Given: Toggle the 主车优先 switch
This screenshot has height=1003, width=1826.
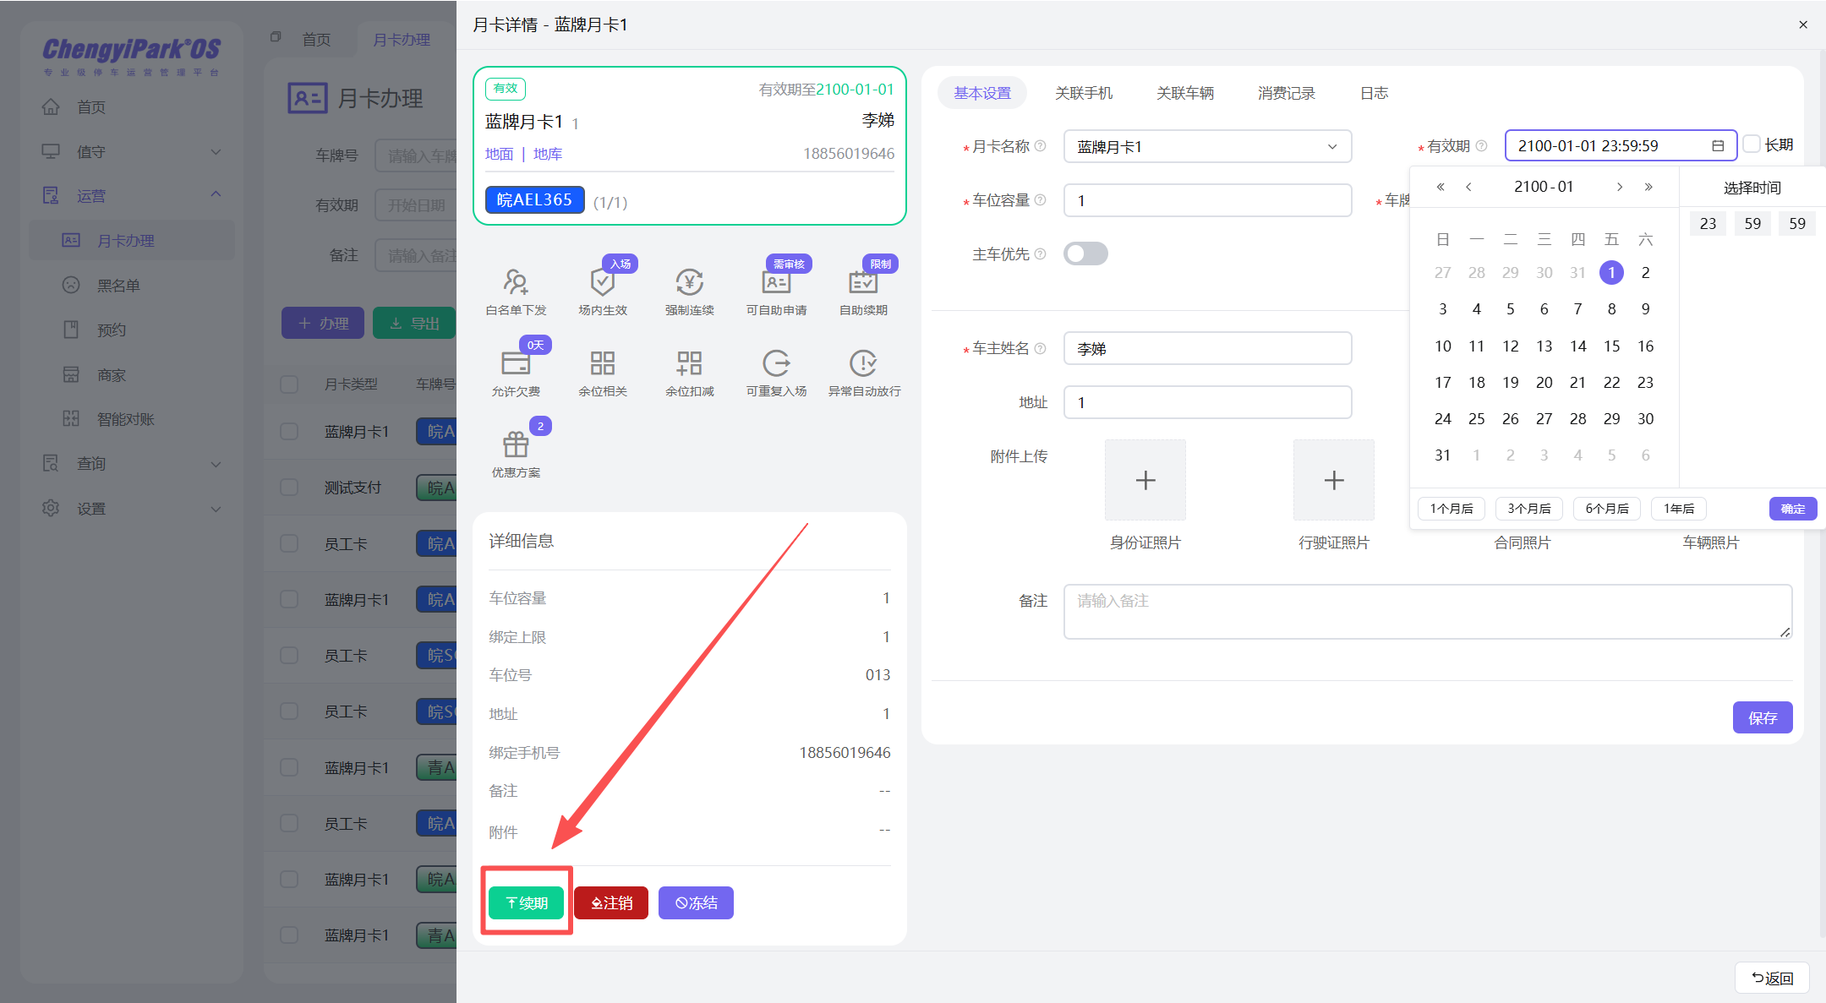Looking at the screenshot, I should pyautogui.click(x=1085, y=253).
